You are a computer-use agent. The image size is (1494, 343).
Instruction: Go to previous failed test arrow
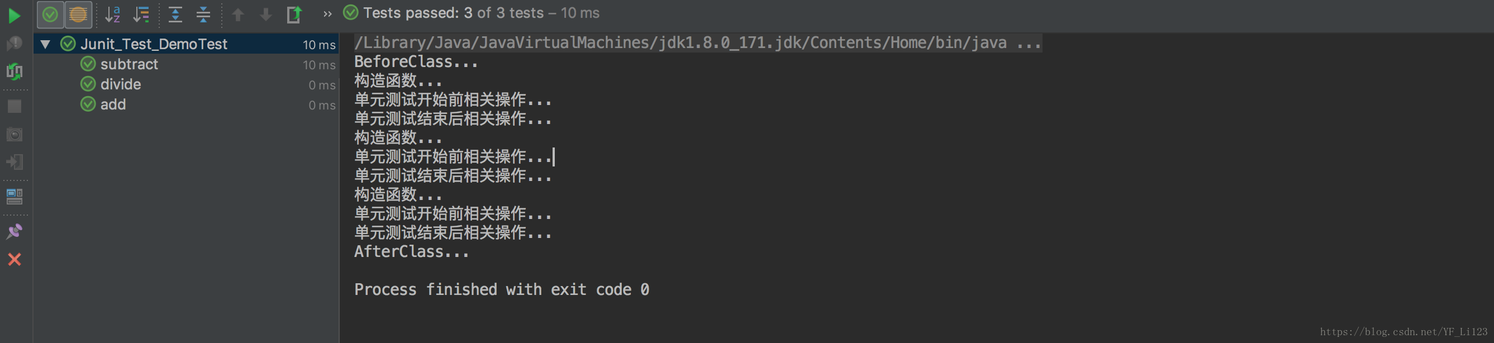click(x=238, y=15)
